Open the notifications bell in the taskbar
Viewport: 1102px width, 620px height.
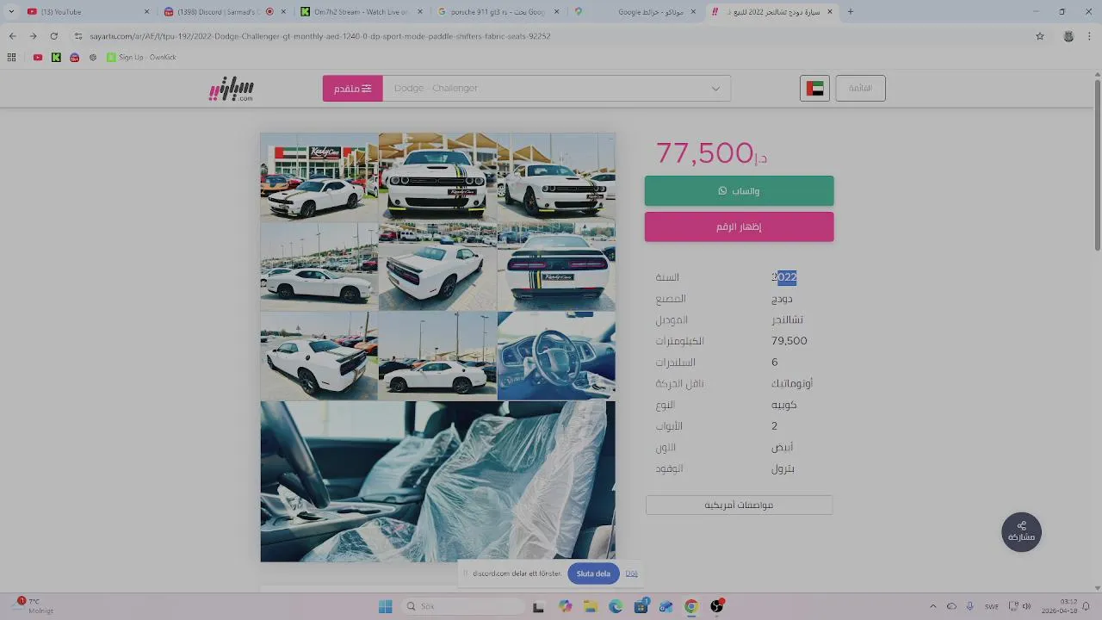[1087, 606]
